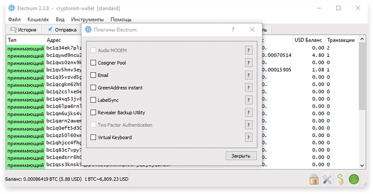The height and width of the screenshot is (194, 373).
Task: Select address row bc1qcgkm62h9
Action: (64, 84)
